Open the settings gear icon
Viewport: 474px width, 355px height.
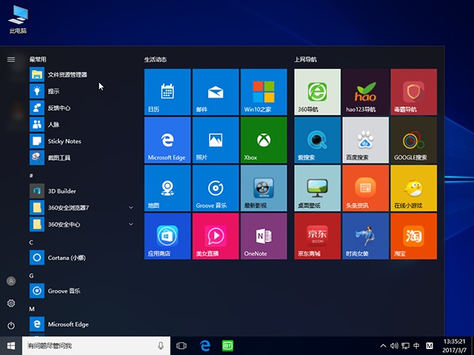pos(11,303)
